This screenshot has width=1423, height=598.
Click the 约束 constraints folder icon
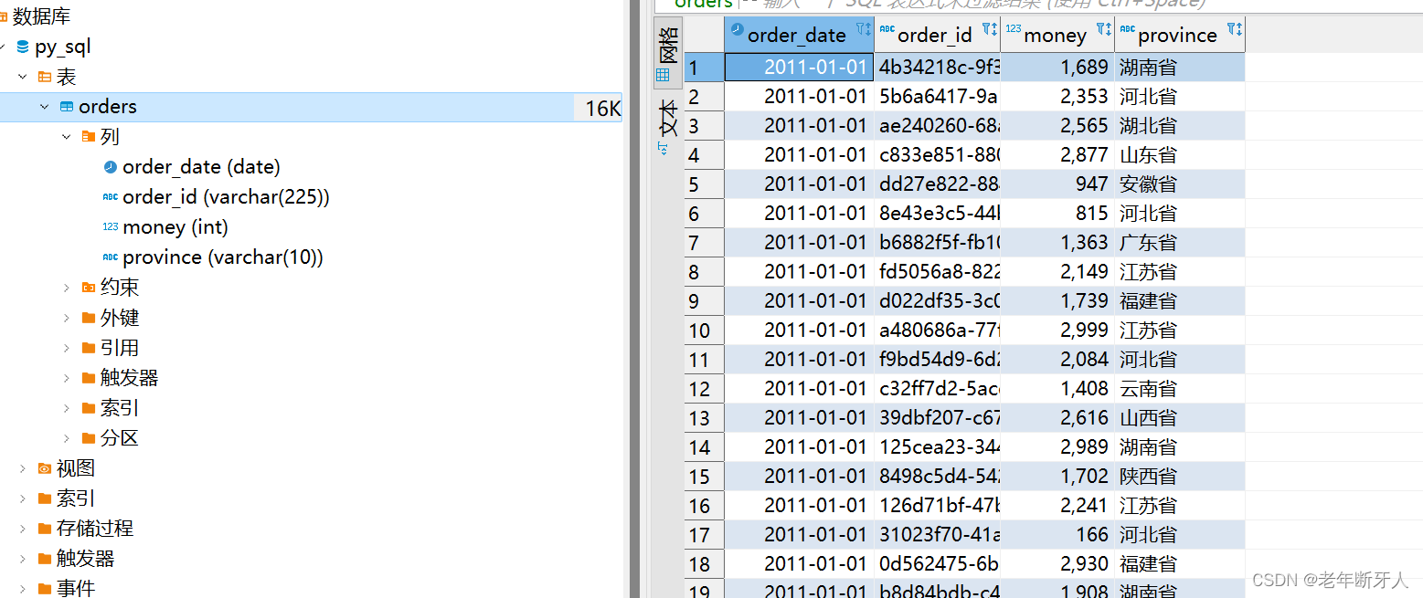pos(88,288)
